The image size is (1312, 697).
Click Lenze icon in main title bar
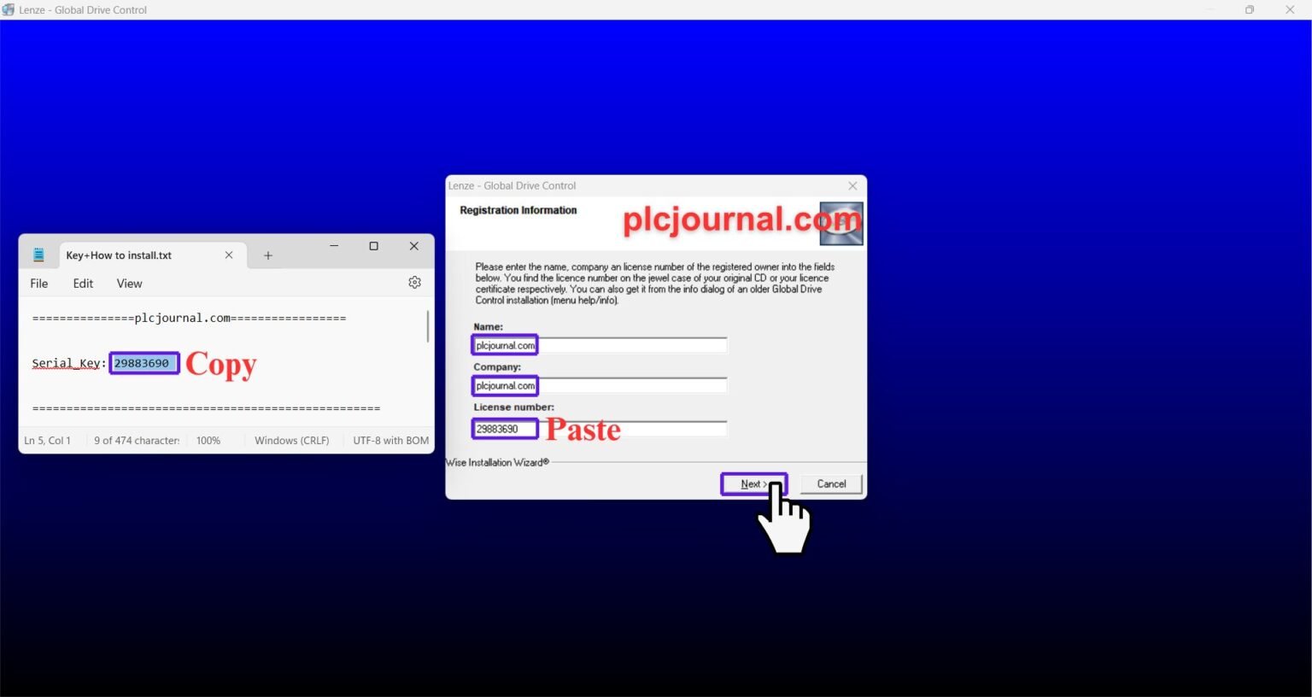[9, 9]
